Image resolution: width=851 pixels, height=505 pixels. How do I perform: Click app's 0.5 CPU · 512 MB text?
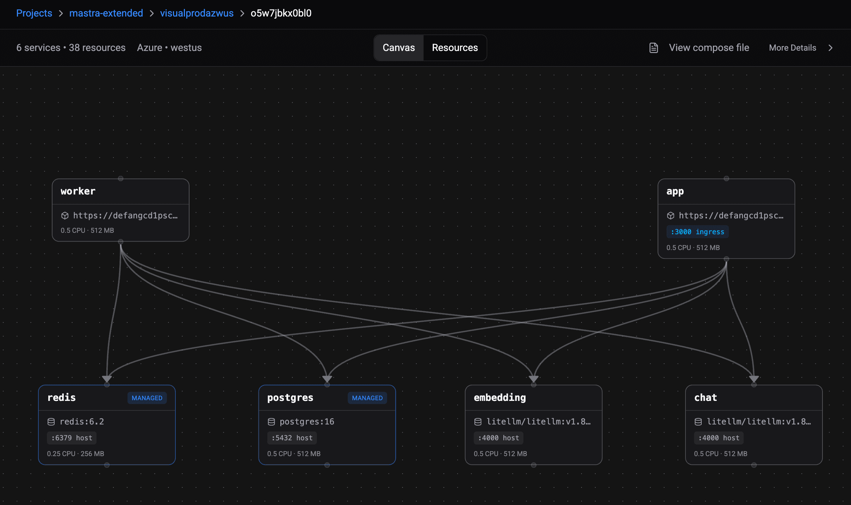click(x=693, y=248)
